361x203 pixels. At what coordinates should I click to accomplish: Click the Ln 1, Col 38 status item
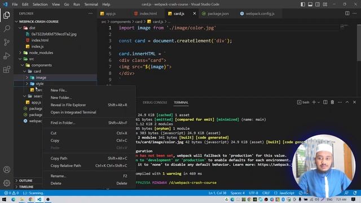217,193
